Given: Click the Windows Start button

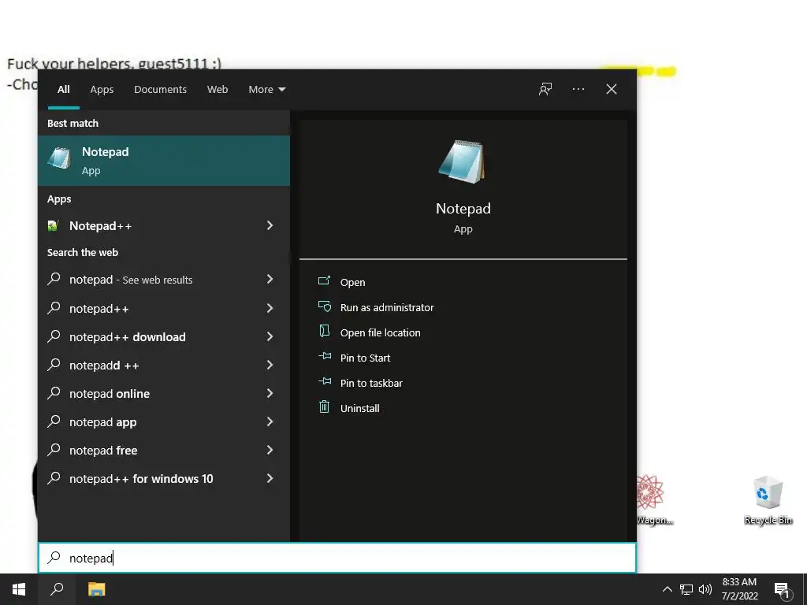Looking at the screenshot, I should click(x=19, y=589).
